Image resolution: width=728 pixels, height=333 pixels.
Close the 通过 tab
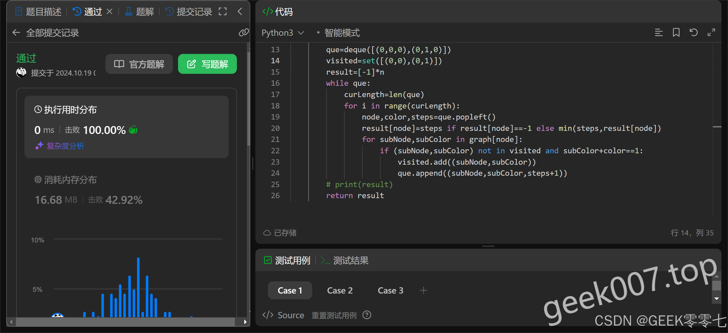point(109,12)
